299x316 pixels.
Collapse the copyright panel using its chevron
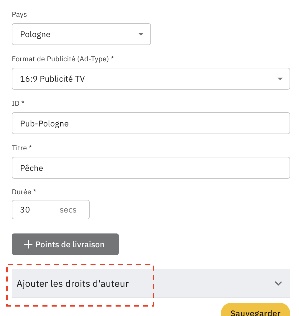pyautogui.click(x=278, y=284)
